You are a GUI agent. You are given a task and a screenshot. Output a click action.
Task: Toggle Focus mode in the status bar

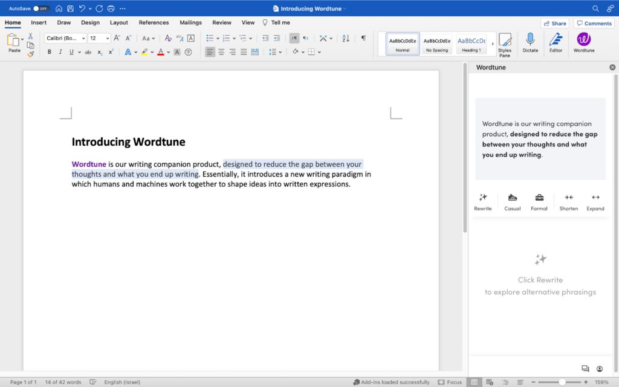point(450,382)
